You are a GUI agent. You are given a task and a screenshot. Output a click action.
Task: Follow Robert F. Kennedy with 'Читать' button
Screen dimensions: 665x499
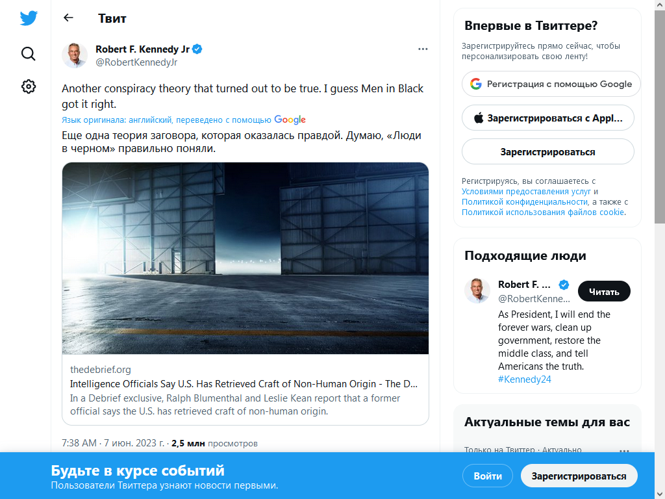605,292
